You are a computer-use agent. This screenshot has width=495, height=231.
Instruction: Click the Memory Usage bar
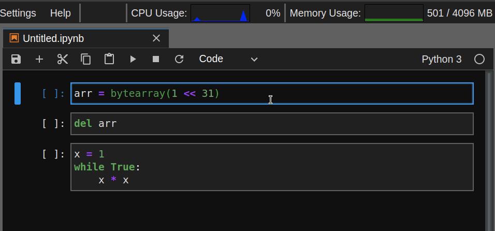(x=394, y=13)
